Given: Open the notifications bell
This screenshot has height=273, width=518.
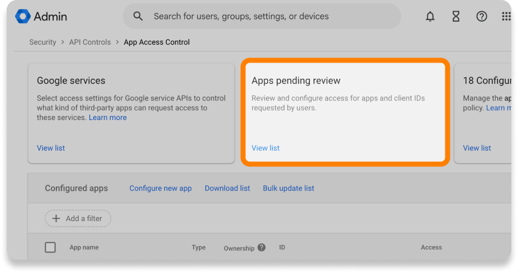Looking at the screenshot, I should point(430,16).
